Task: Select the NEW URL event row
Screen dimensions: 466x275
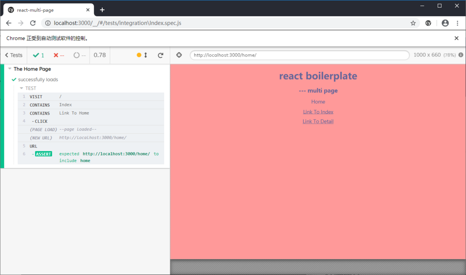Action: 91,138
